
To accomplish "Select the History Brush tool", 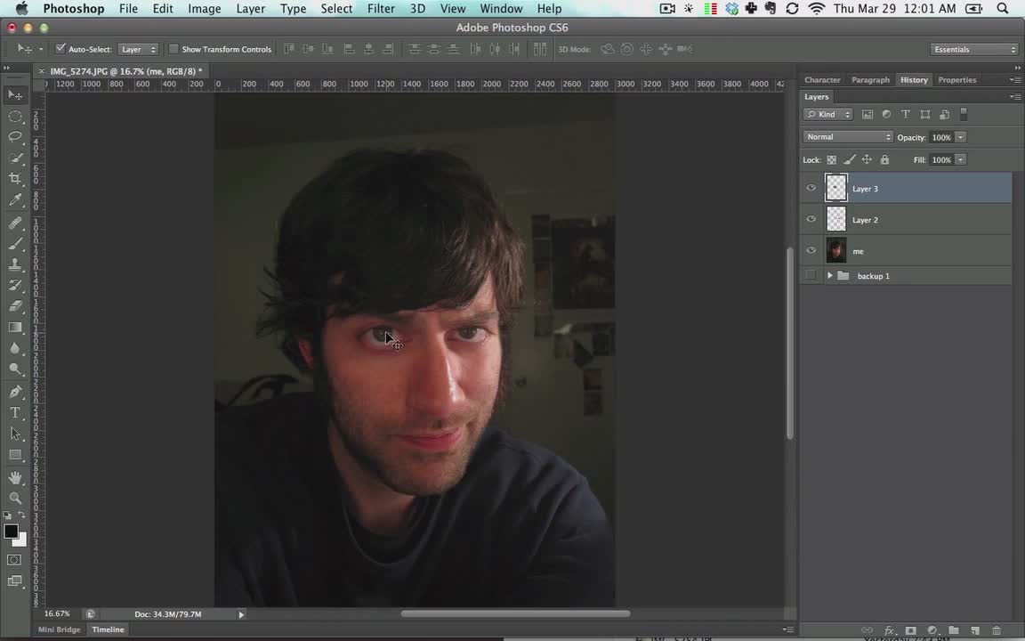I will [15, 286].
